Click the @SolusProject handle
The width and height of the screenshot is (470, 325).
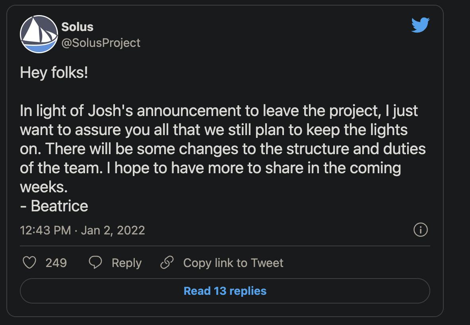tap(101, 43)
